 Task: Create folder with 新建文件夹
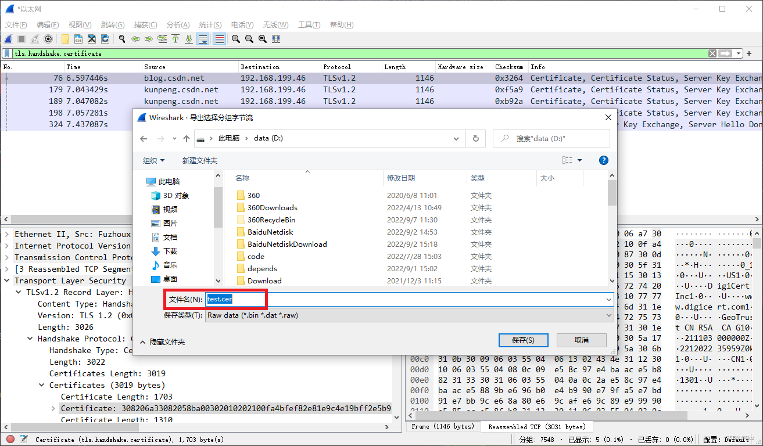[x=200, y=160]
